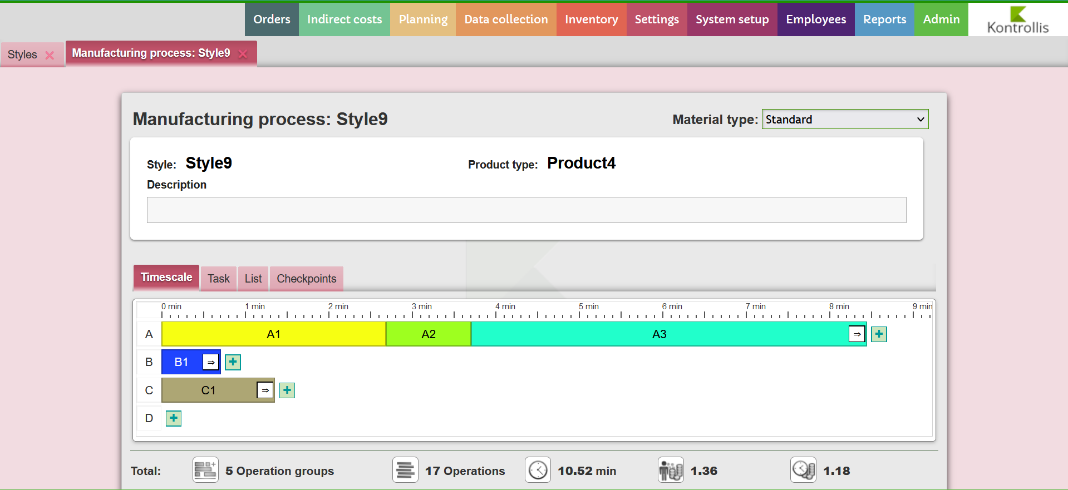Click the 10.52 min total value
Image resolution: width=1068 pixels, height=490 pixels.
[587, 471]
